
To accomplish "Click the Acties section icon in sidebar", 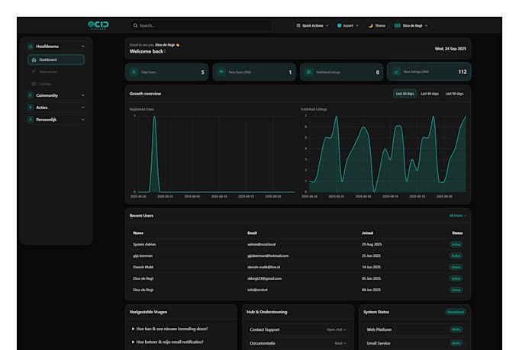I will (31, 108).
